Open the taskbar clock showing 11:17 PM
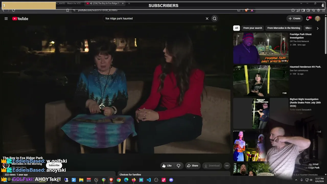 pos(319,180)
